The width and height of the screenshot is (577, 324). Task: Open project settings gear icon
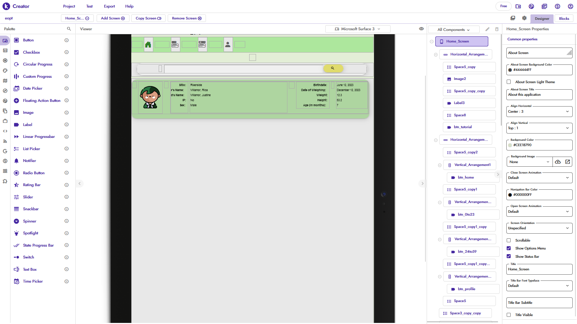pyautogui.click(x=524, y=18)
